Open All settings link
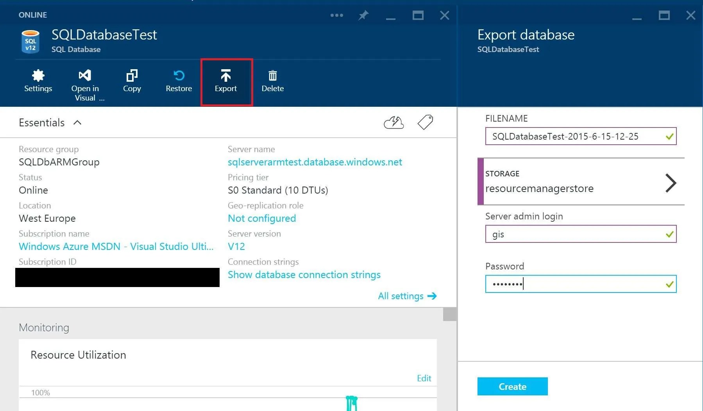Viewport: 703px width, 411px height. click(407, 296)
